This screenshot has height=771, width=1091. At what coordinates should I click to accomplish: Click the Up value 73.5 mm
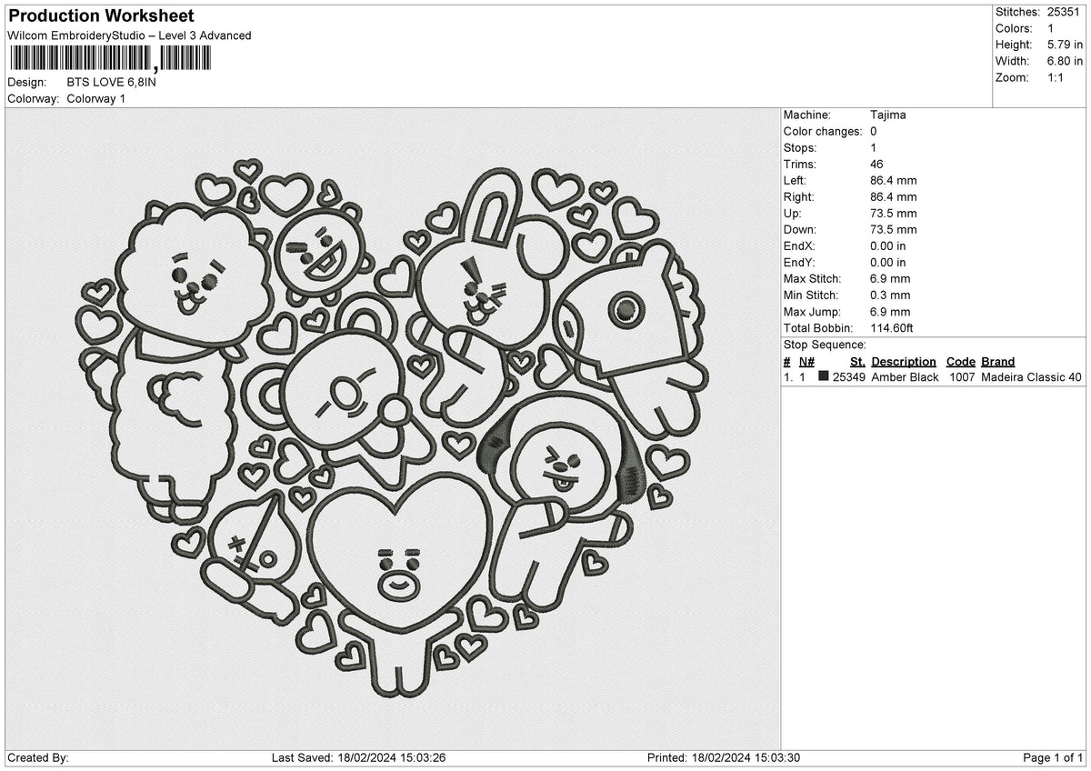894,213
